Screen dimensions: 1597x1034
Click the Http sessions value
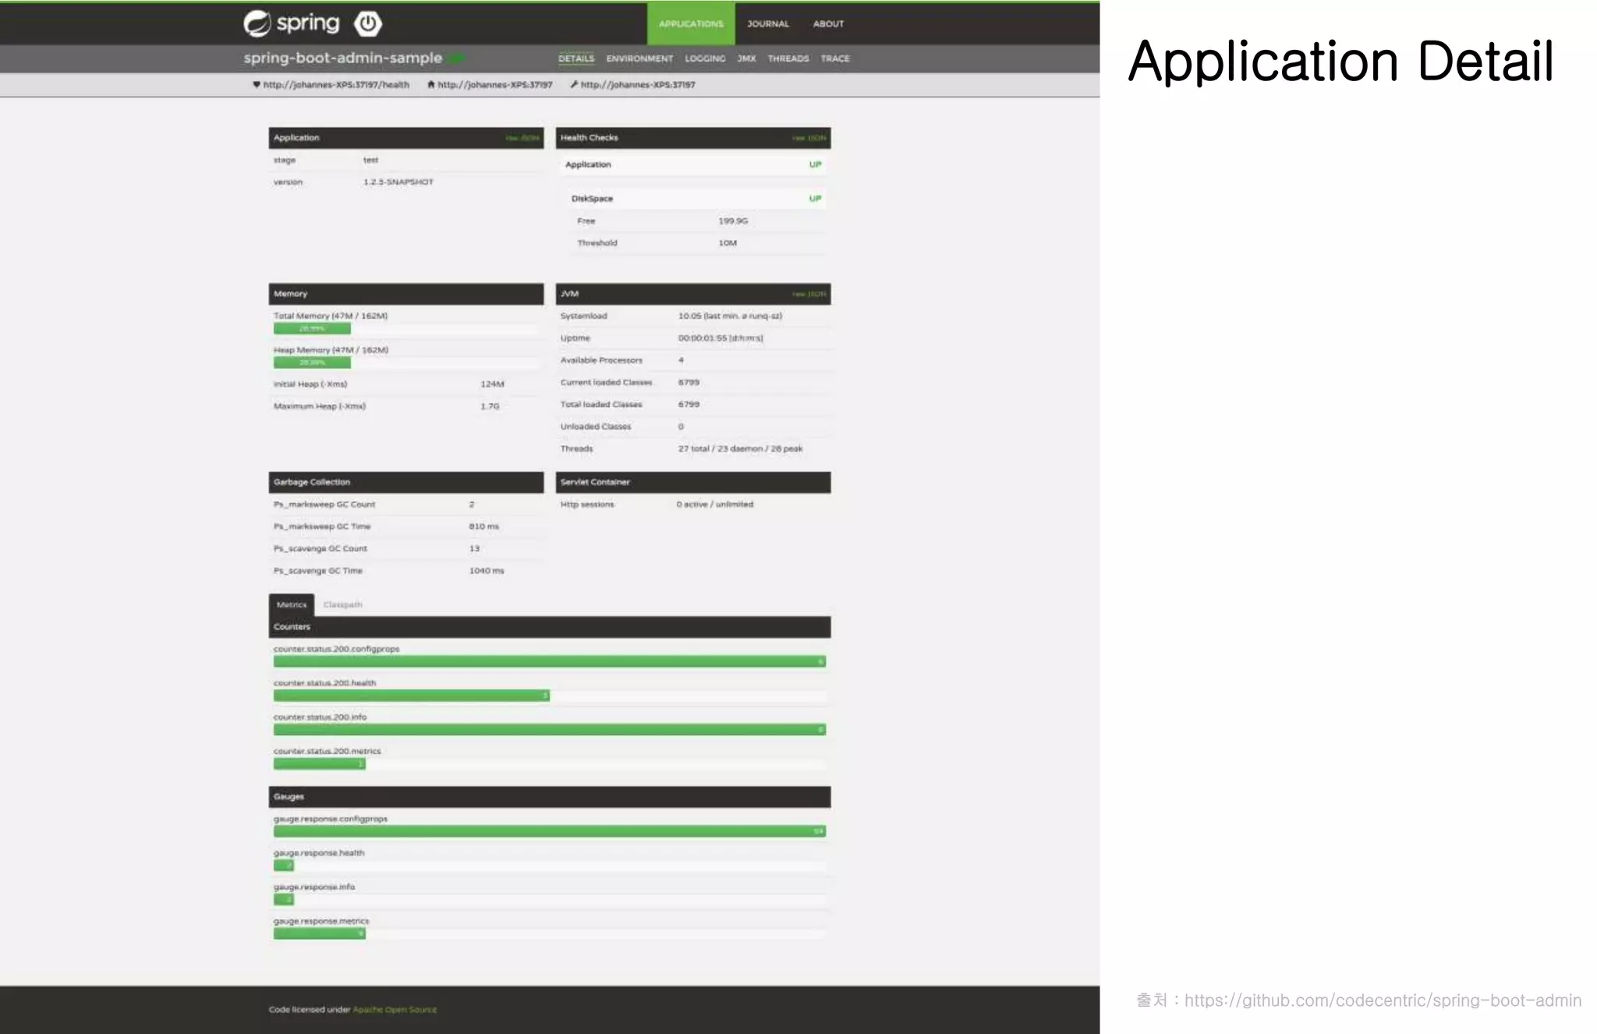(x=715, y=505)
